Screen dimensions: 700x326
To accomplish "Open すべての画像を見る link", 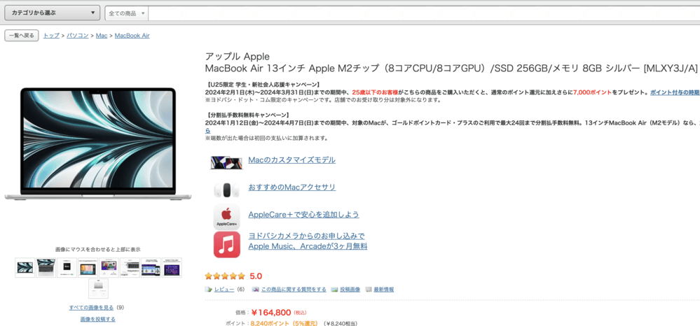I will coord(92,307).
